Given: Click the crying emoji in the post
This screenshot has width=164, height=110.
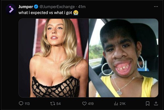Looking at the screenshot, I should click(76, 13).
